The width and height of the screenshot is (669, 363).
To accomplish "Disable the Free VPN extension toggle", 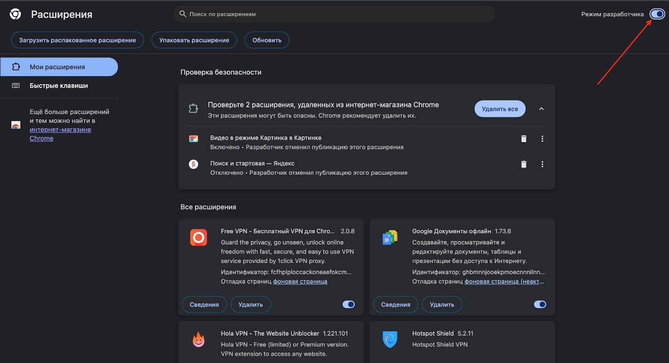I will click(349, 304).
